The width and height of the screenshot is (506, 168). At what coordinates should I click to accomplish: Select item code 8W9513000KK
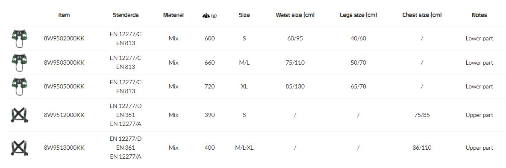(64, 148)
